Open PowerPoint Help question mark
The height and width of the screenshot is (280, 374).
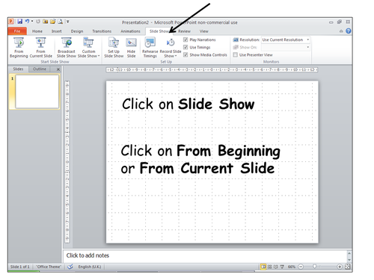point(349,31)
